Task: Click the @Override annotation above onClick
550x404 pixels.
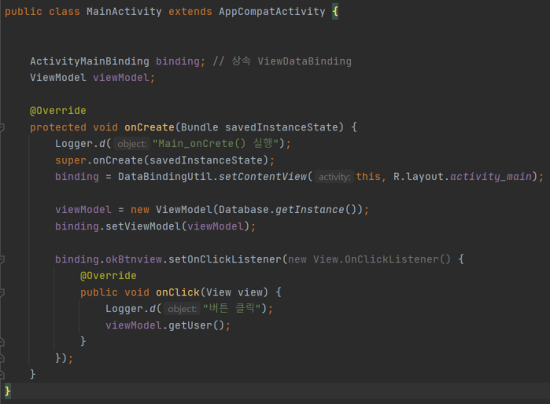Action: coord(109,276)
